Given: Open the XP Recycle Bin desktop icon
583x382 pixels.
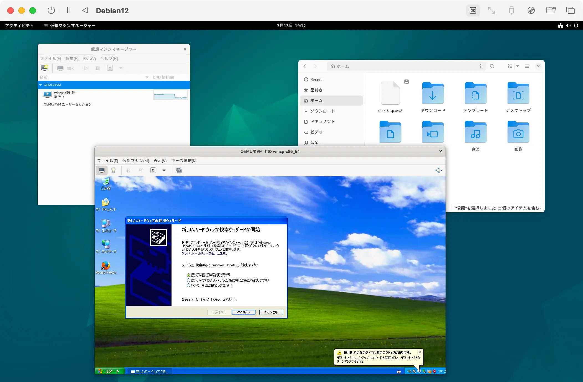Looking at the screenshot, I should 106,183.
